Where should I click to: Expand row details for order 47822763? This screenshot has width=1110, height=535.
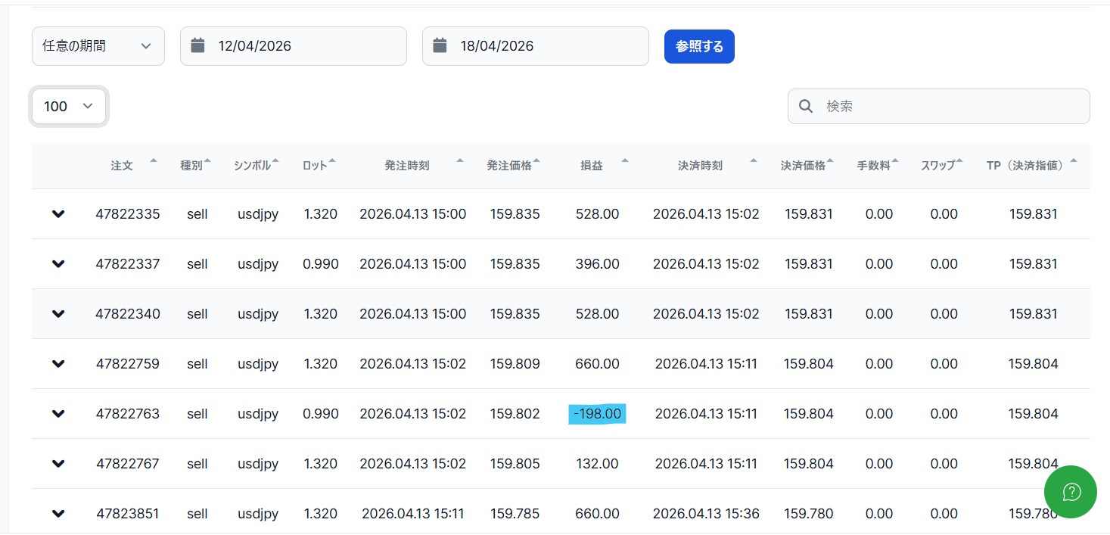point(58,414)
